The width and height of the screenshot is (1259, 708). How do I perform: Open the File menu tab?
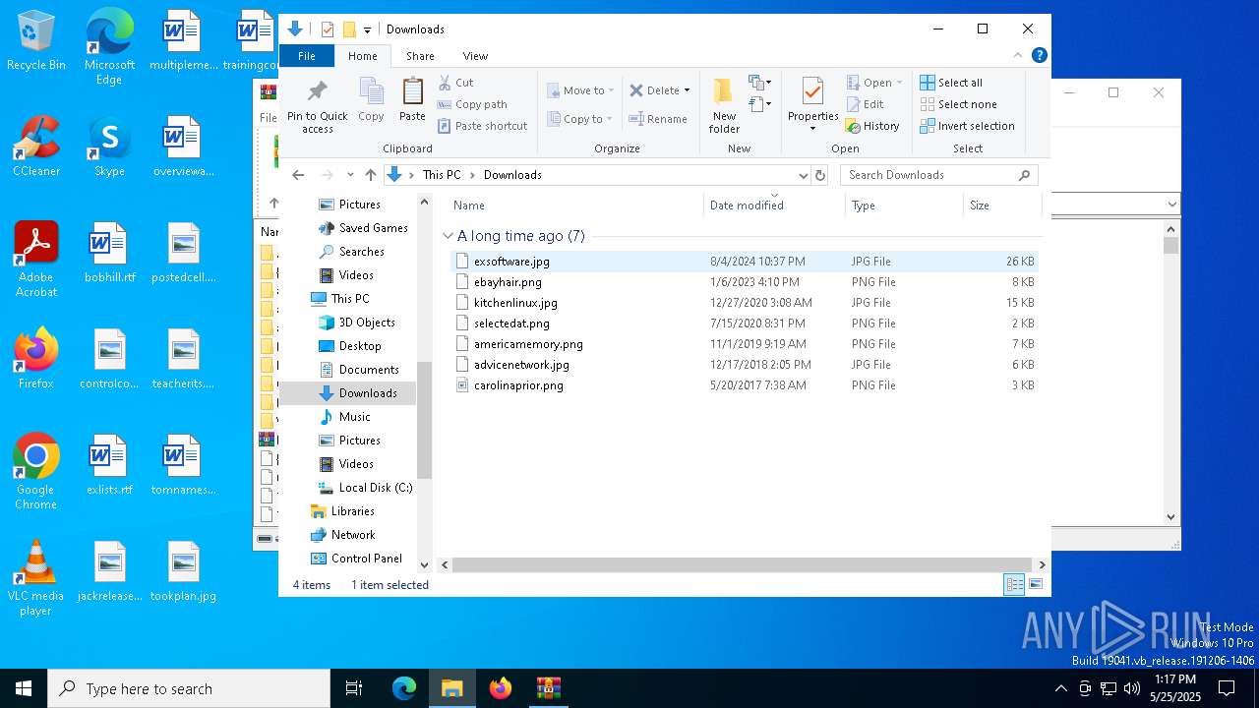[307, 56]
